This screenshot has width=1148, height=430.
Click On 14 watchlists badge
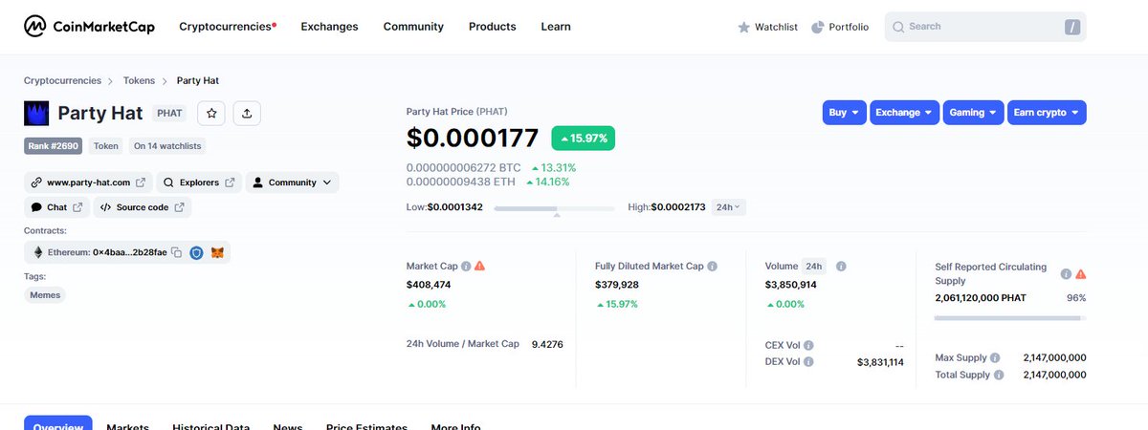tap(166, 146)
